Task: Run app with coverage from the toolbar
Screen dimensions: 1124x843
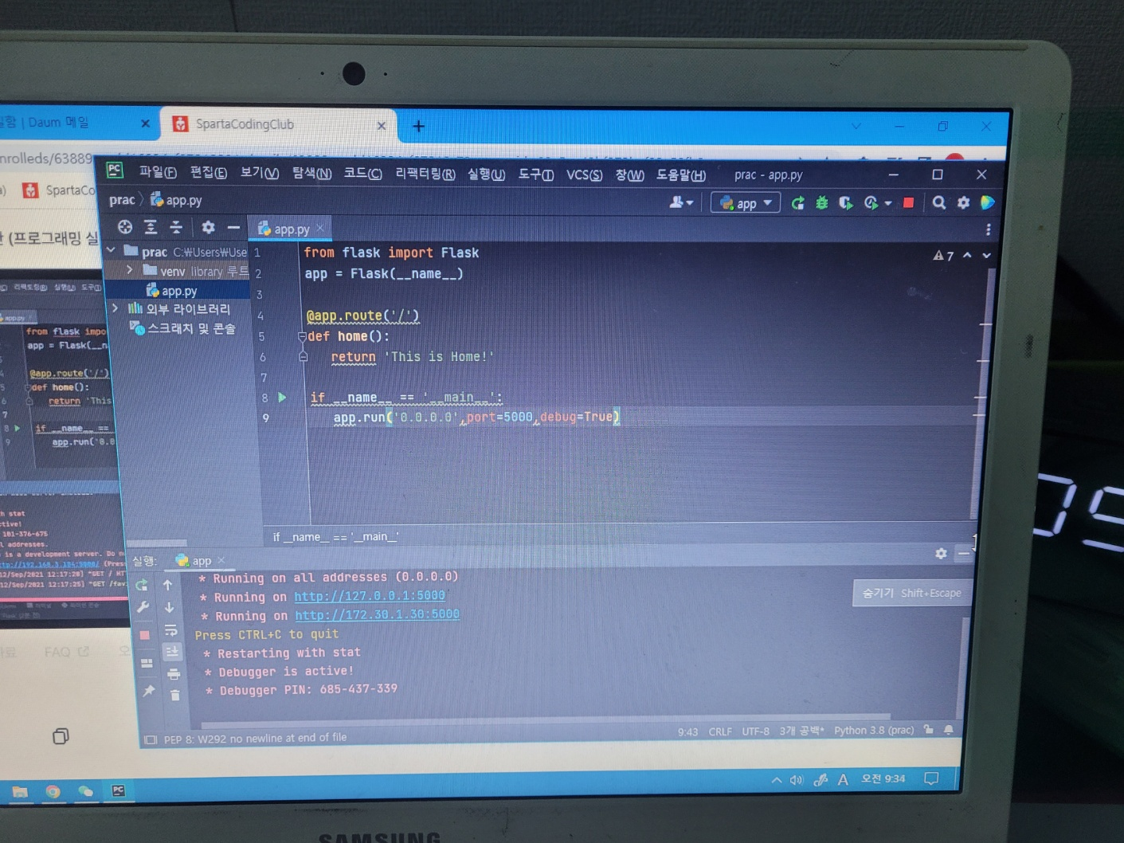Action: click(x=845, y=203)
